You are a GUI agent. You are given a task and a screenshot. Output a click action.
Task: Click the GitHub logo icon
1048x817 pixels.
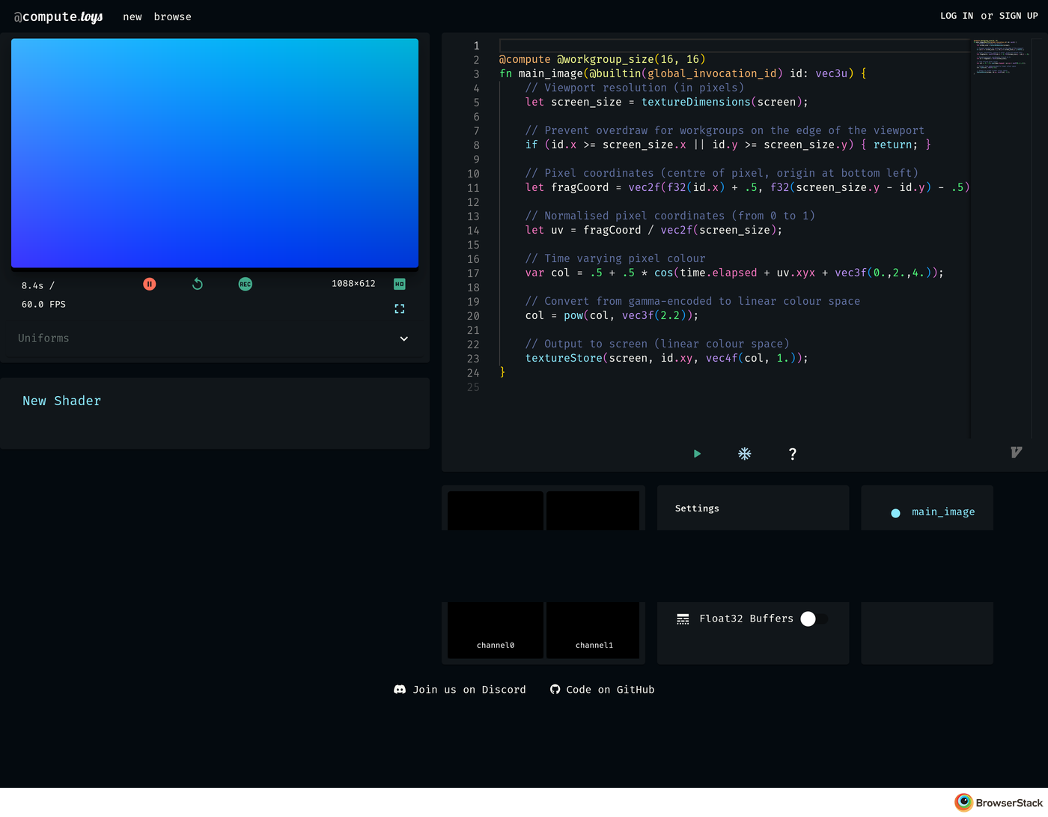click(555, 690)
